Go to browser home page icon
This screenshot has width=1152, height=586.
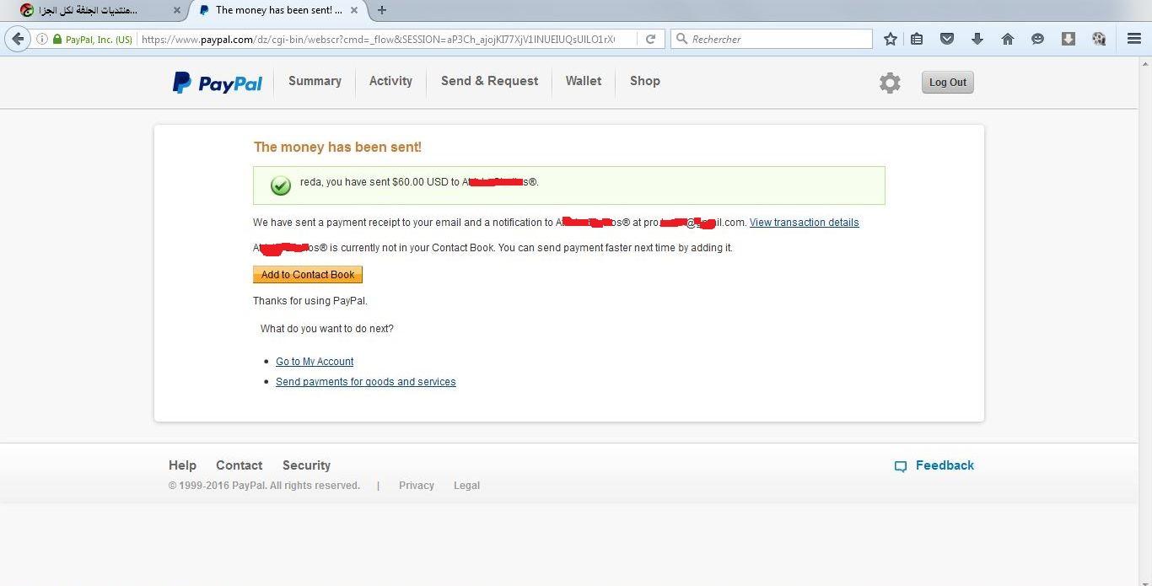coord(1008,39)
